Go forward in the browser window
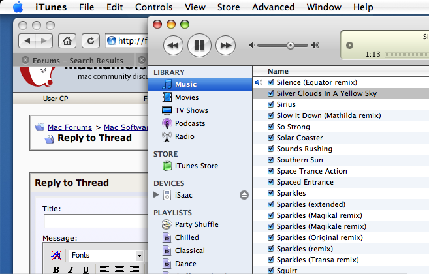The width and height of the screenshot is (429, 274). tap(44, 40)
